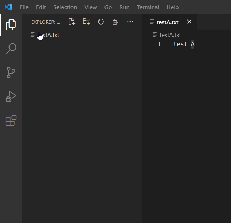Open the Extensions view
The width and height of the screenshot is (231, 223).
pyautogui.click(x=11, y=121)
